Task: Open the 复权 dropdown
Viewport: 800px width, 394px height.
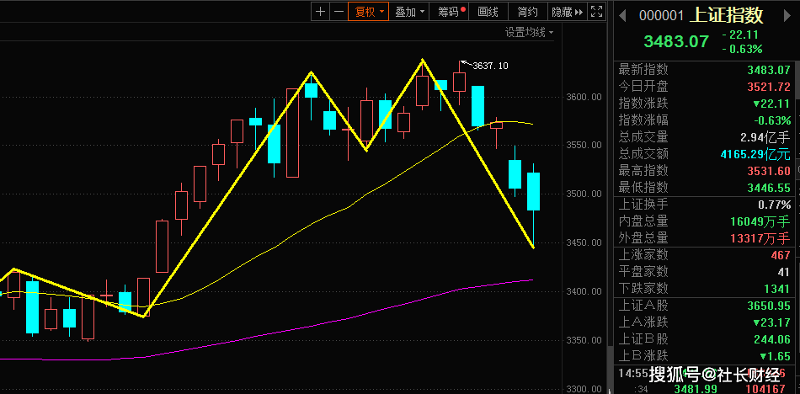Action: point(368,12)
